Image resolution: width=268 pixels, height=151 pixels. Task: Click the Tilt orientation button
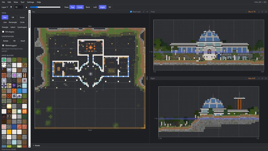tap(14, 41)
